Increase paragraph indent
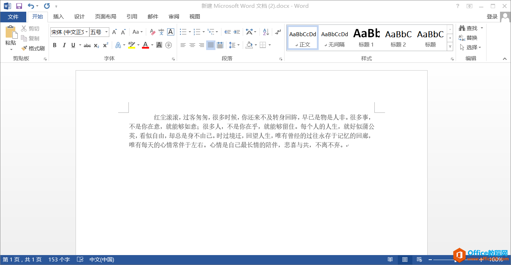This screenshot has height=265, width=511. coord(237,32)
